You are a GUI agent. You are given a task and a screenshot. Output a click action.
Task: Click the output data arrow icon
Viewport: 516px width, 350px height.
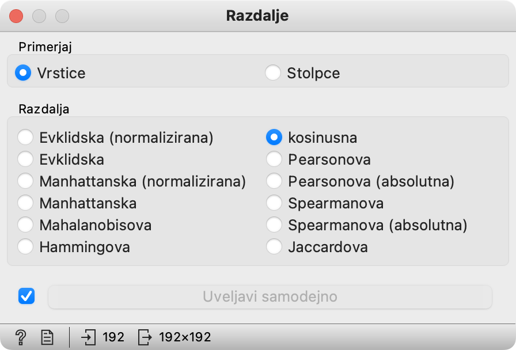145,337
